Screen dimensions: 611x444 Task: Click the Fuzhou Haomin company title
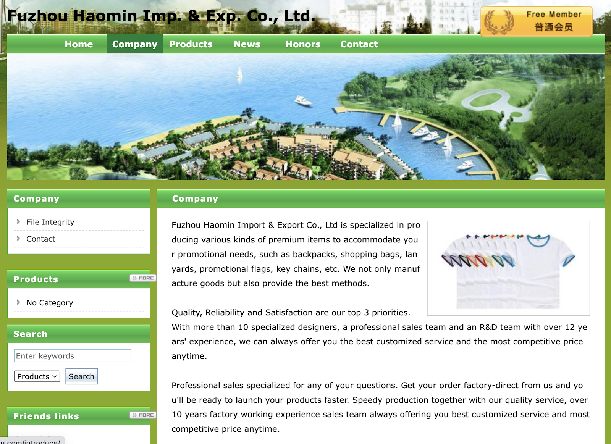162,16
